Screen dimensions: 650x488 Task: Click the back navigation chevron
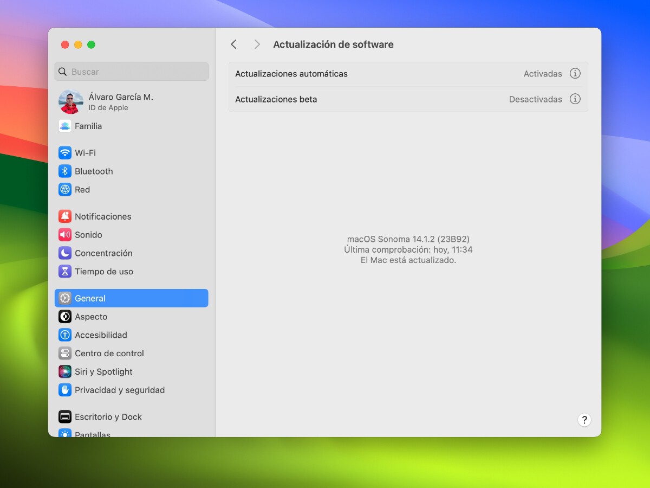coord(233,44)
